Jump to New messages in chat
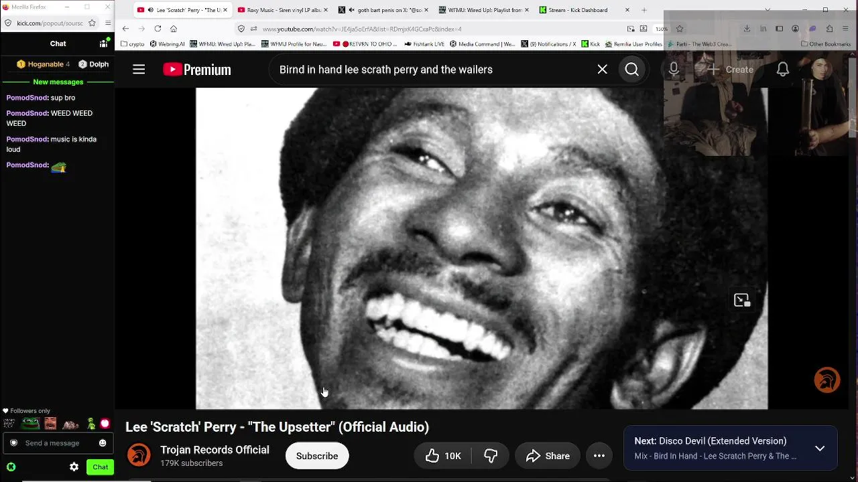Viewport: 858px width, 482px height. (58, 82)
